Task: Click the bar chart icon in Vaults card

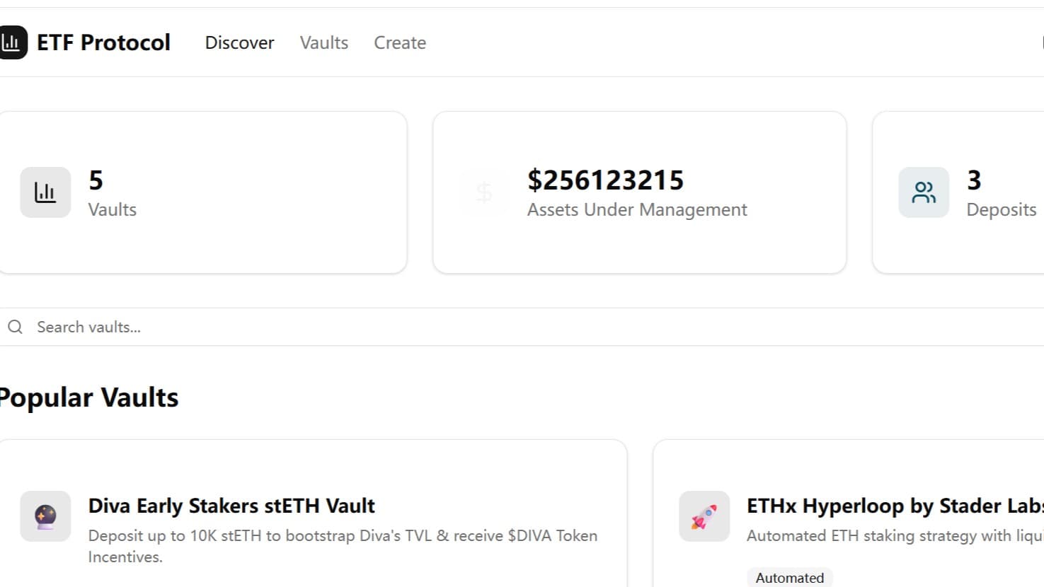Action: (45, 192)
